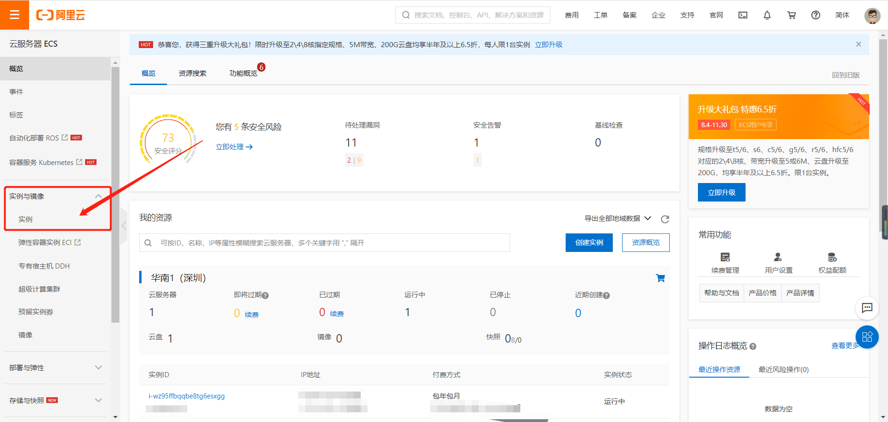The height and width of the screenshot is (422, 888).
Task: Click 创建实例 button
Action: point(589,243)
